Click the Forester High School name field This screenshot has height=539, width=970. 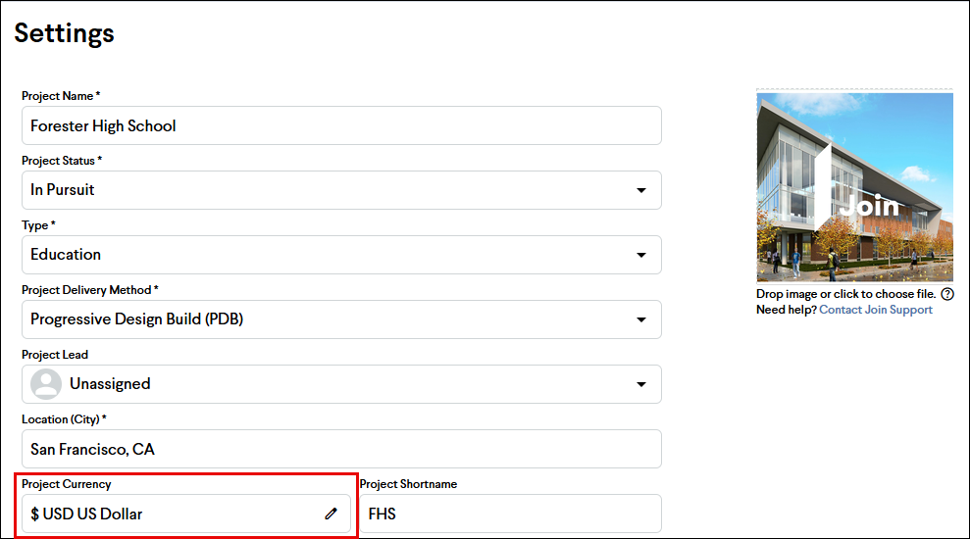tap(341, 125)
